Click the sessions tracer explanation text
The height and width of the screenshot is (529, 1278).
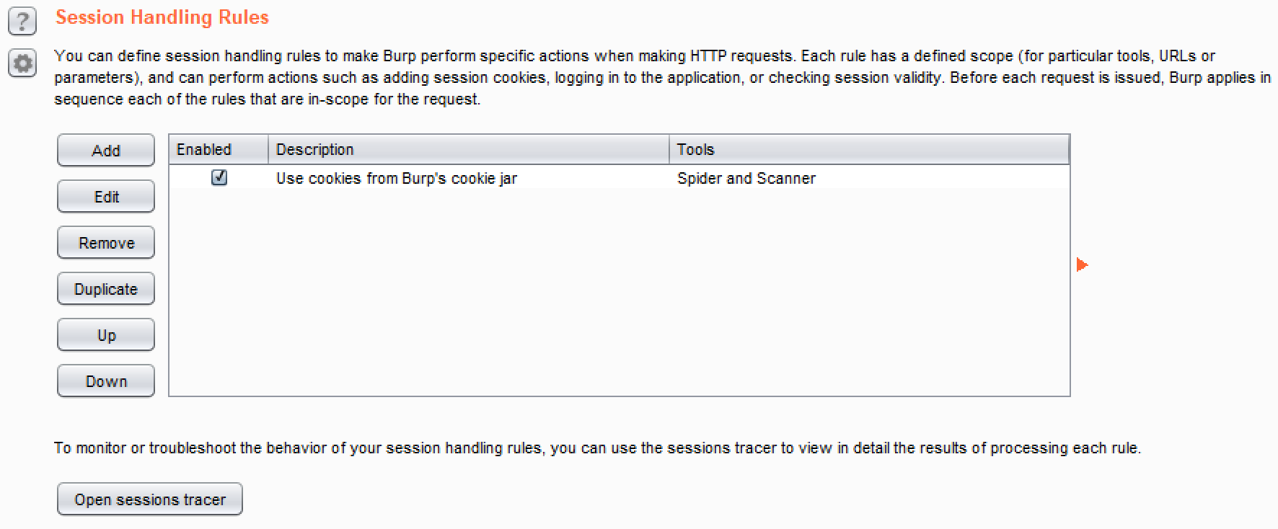point(597,448)
